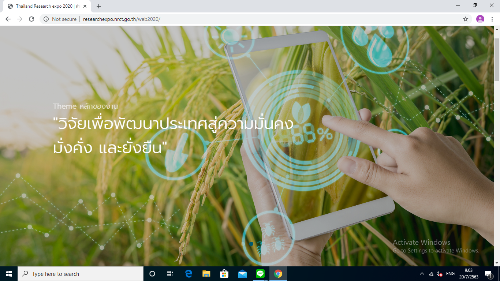Click the Type here to search box
500x281 pixels.
[81, 274]
